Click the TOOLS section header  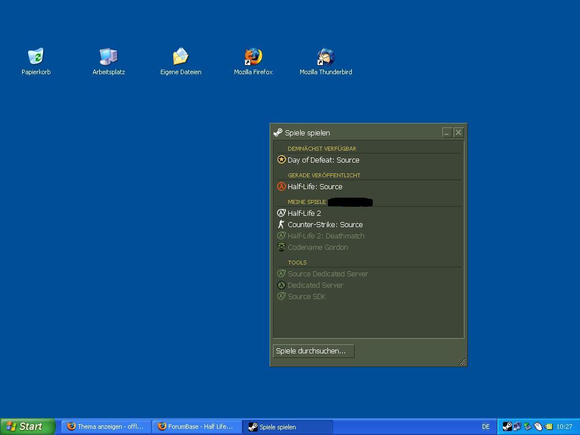point(297,263)
